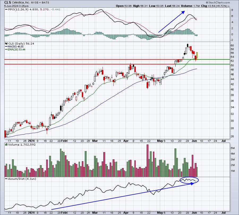Click the tallest magenta volume bar in April

coord(147,161)
